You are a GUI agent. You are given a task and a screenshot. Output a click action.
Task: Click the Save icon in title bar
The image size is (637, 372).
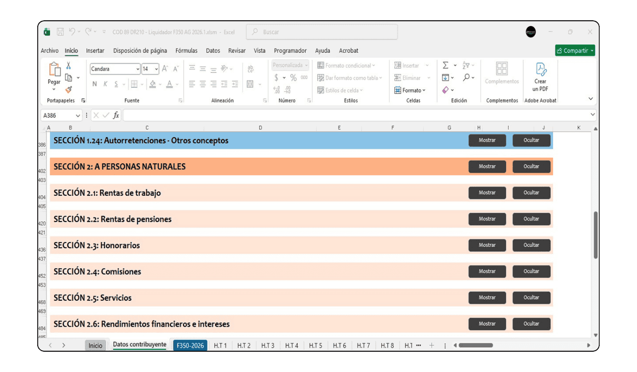click(x=60, y=32)
